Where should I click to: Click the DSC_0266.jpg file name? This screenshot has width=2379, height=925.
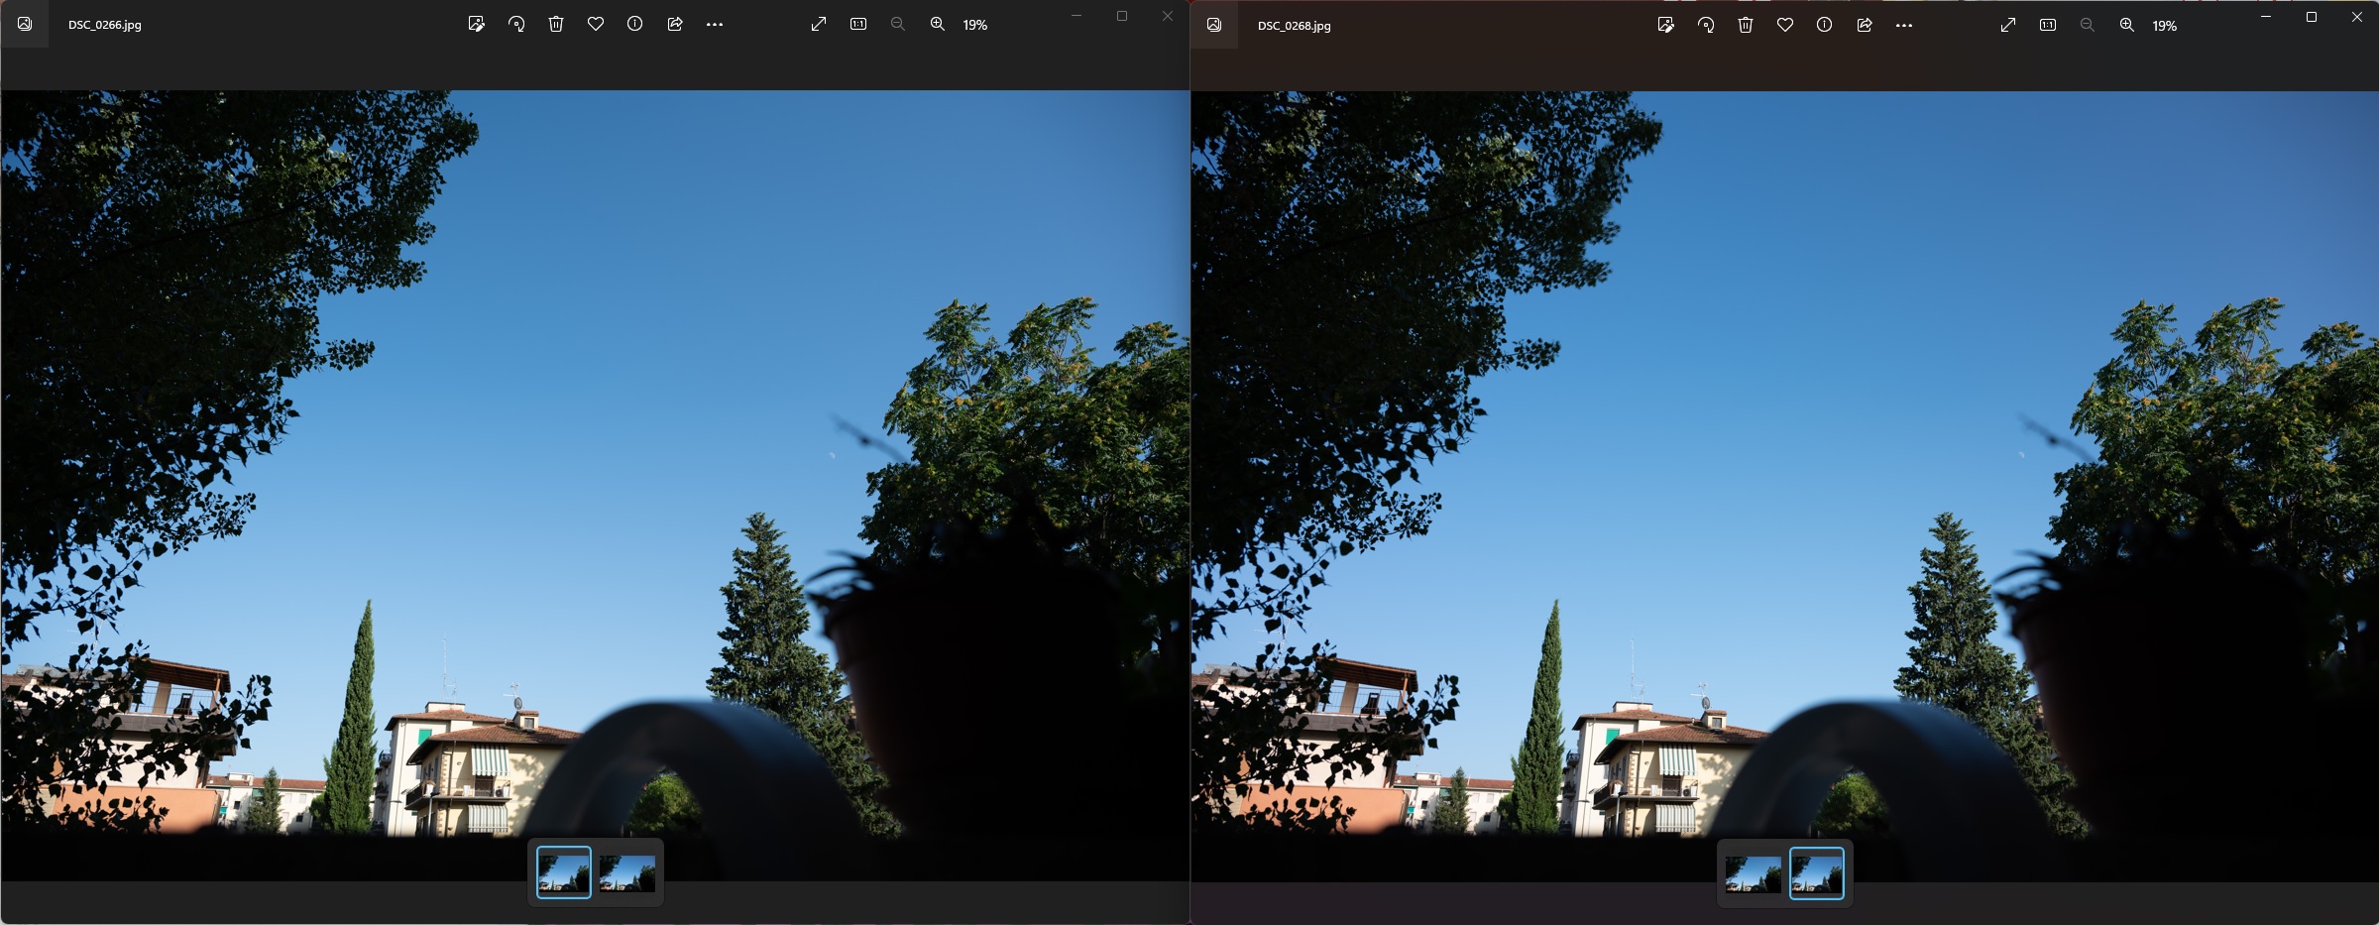(105, 25)
